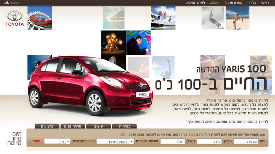Switch to the עיצוב tab
275x154 pixels.
click(x=99, y=126)
